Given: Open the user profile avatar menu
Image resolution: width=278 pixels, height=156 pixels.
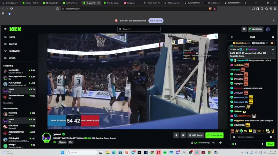Looking at the screenshot, I should (x=268, y=29).
